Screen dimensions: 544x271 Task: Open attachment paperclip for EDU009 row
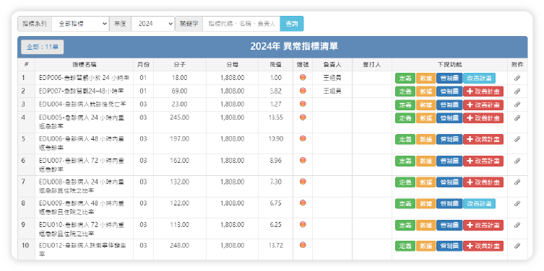tap(517, 203)
